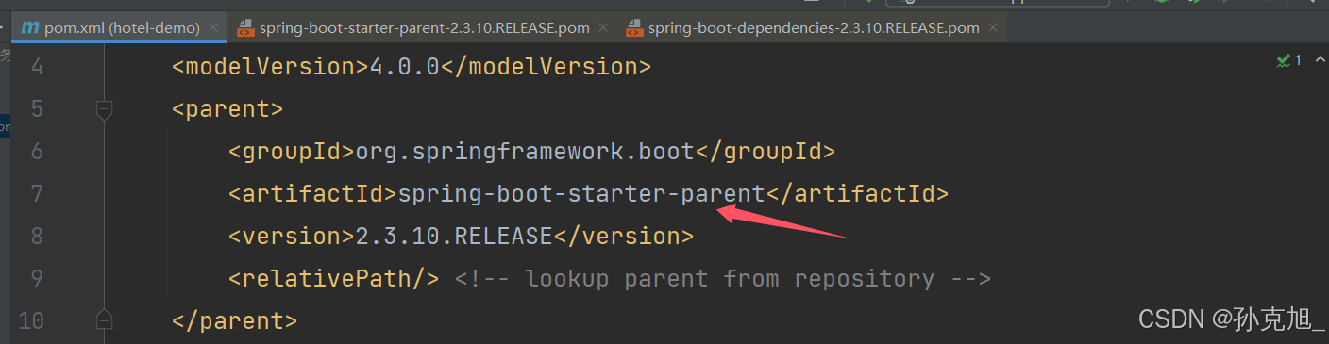Click the closing </parent> tag
Image resolution: width=1329 pixels, height=344 pixels.
[x=235, y=320]
